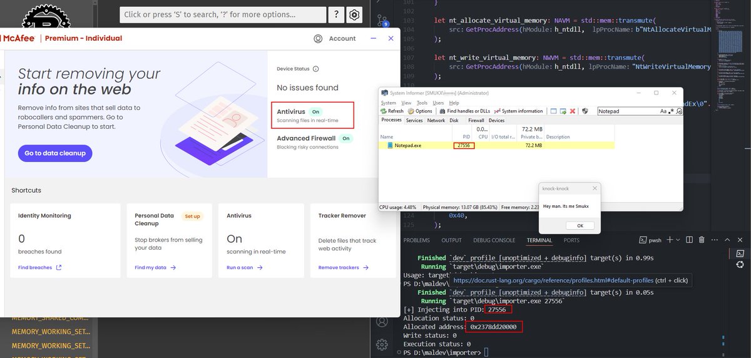
Task: Click the shield icon in System Informer toolbar
Action: 585,111
